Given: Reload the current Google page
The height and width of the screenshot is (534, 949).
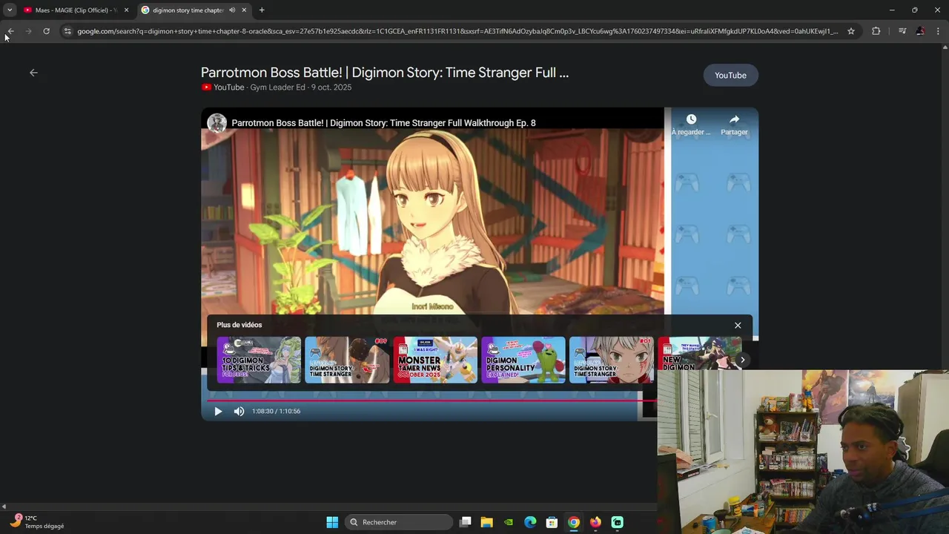Looking at the screenshot, I should (46, 31).
